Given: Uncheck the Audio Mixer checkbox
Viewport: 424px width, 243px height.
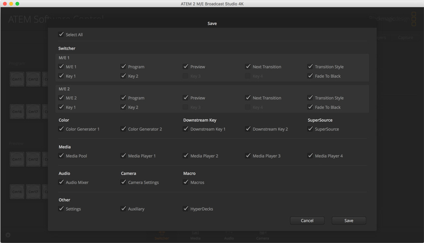Looking at the screenshot, I should [61, 182].
